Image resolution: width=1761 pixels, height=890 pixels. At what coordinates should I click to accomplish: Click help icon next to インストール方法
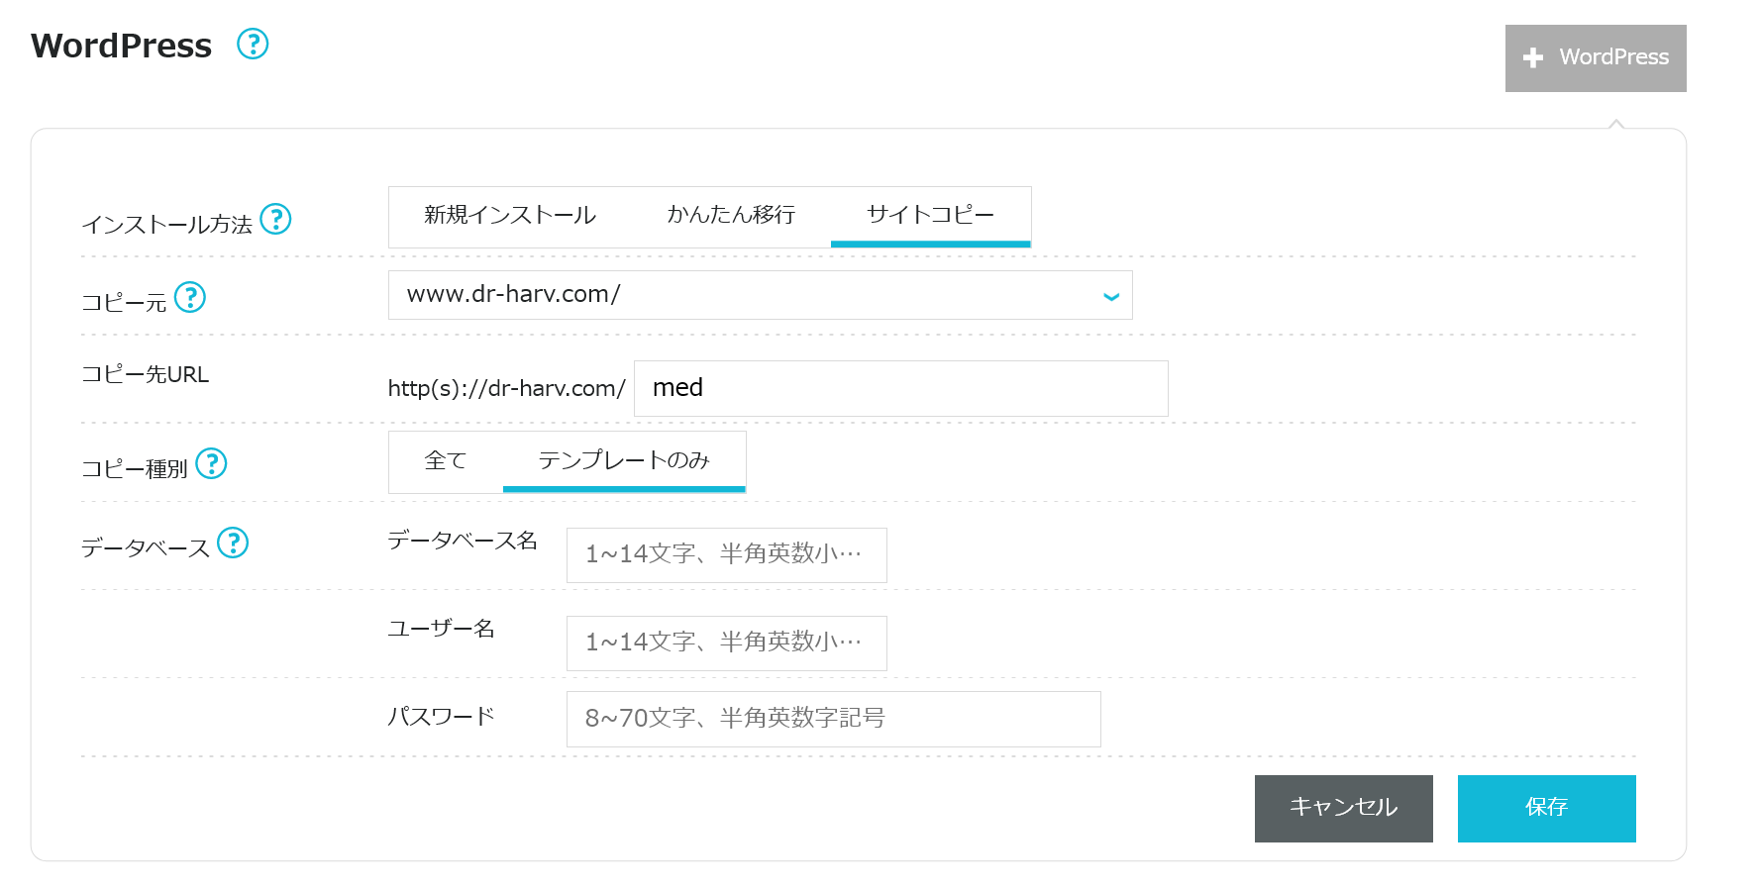(275, 219)
